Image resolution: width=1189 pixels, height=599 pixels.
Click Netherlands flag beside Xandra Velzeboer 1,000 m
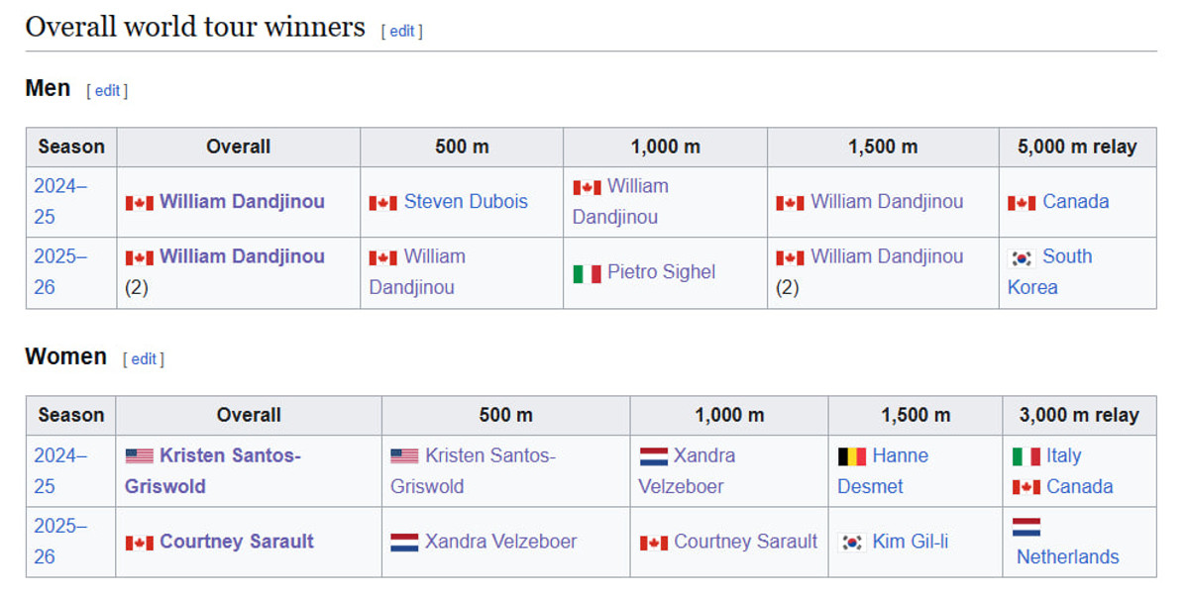tap(653, 456)
